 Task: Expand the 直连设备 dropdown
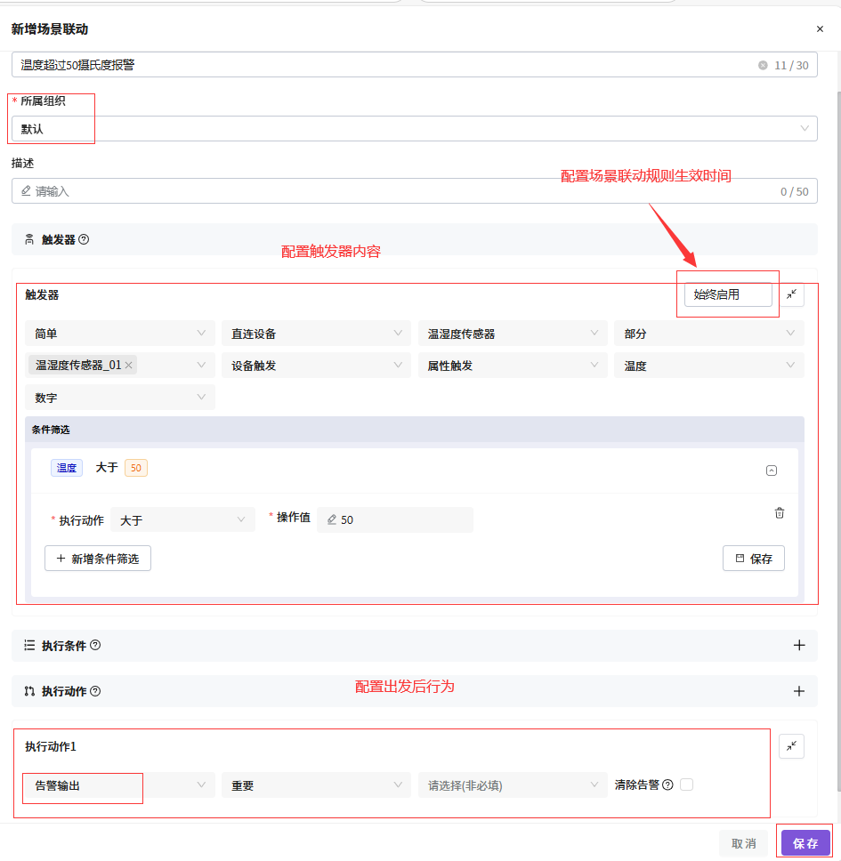click(316, 334)
